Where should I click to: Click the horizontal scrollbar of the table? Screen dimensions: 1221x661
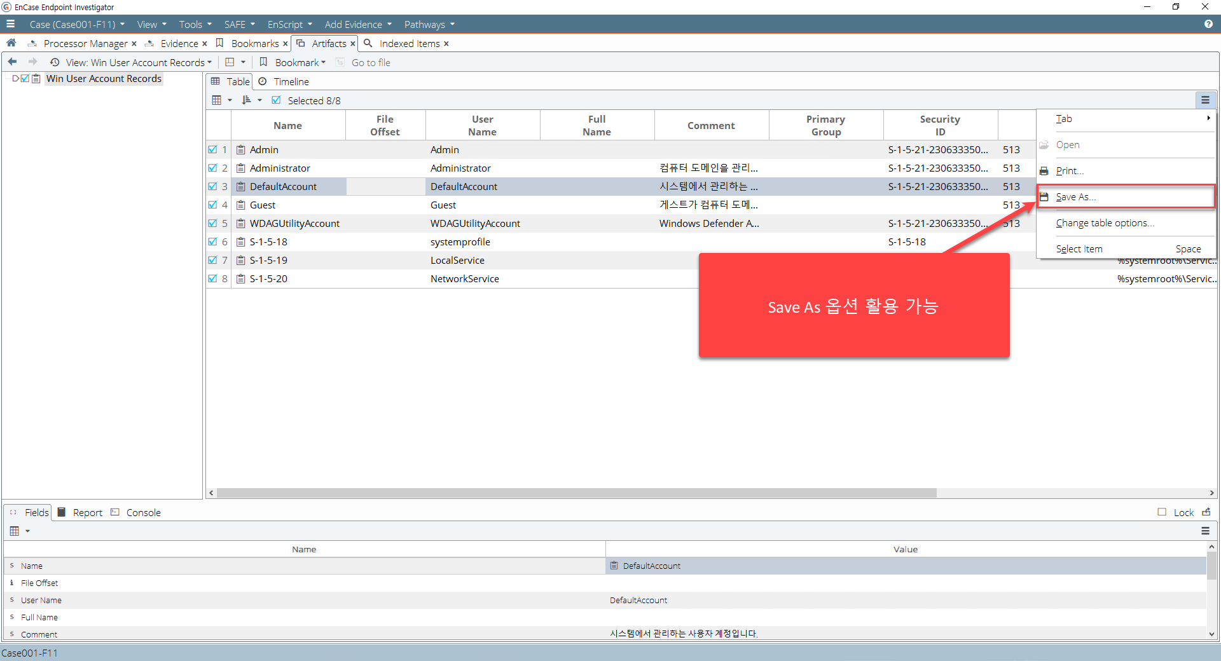point(577,493)
